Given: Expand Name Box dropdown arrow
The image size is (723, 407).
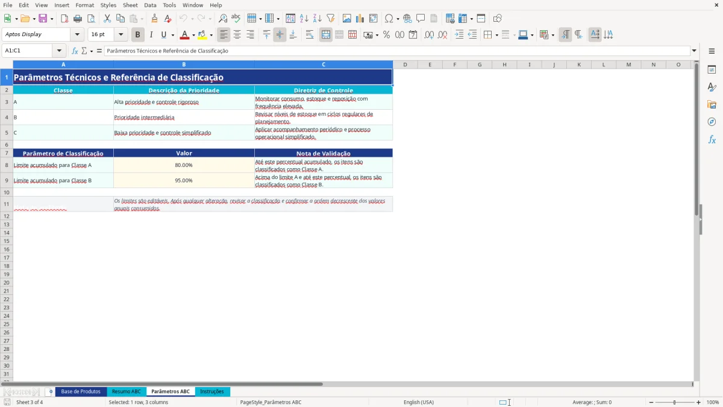Looking at the screenshot, I should click(59, 51).
